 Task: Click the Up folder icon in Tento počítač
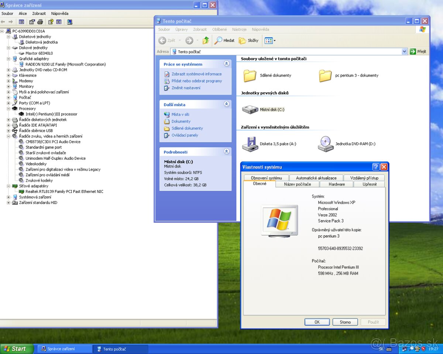tap(206, 41)
